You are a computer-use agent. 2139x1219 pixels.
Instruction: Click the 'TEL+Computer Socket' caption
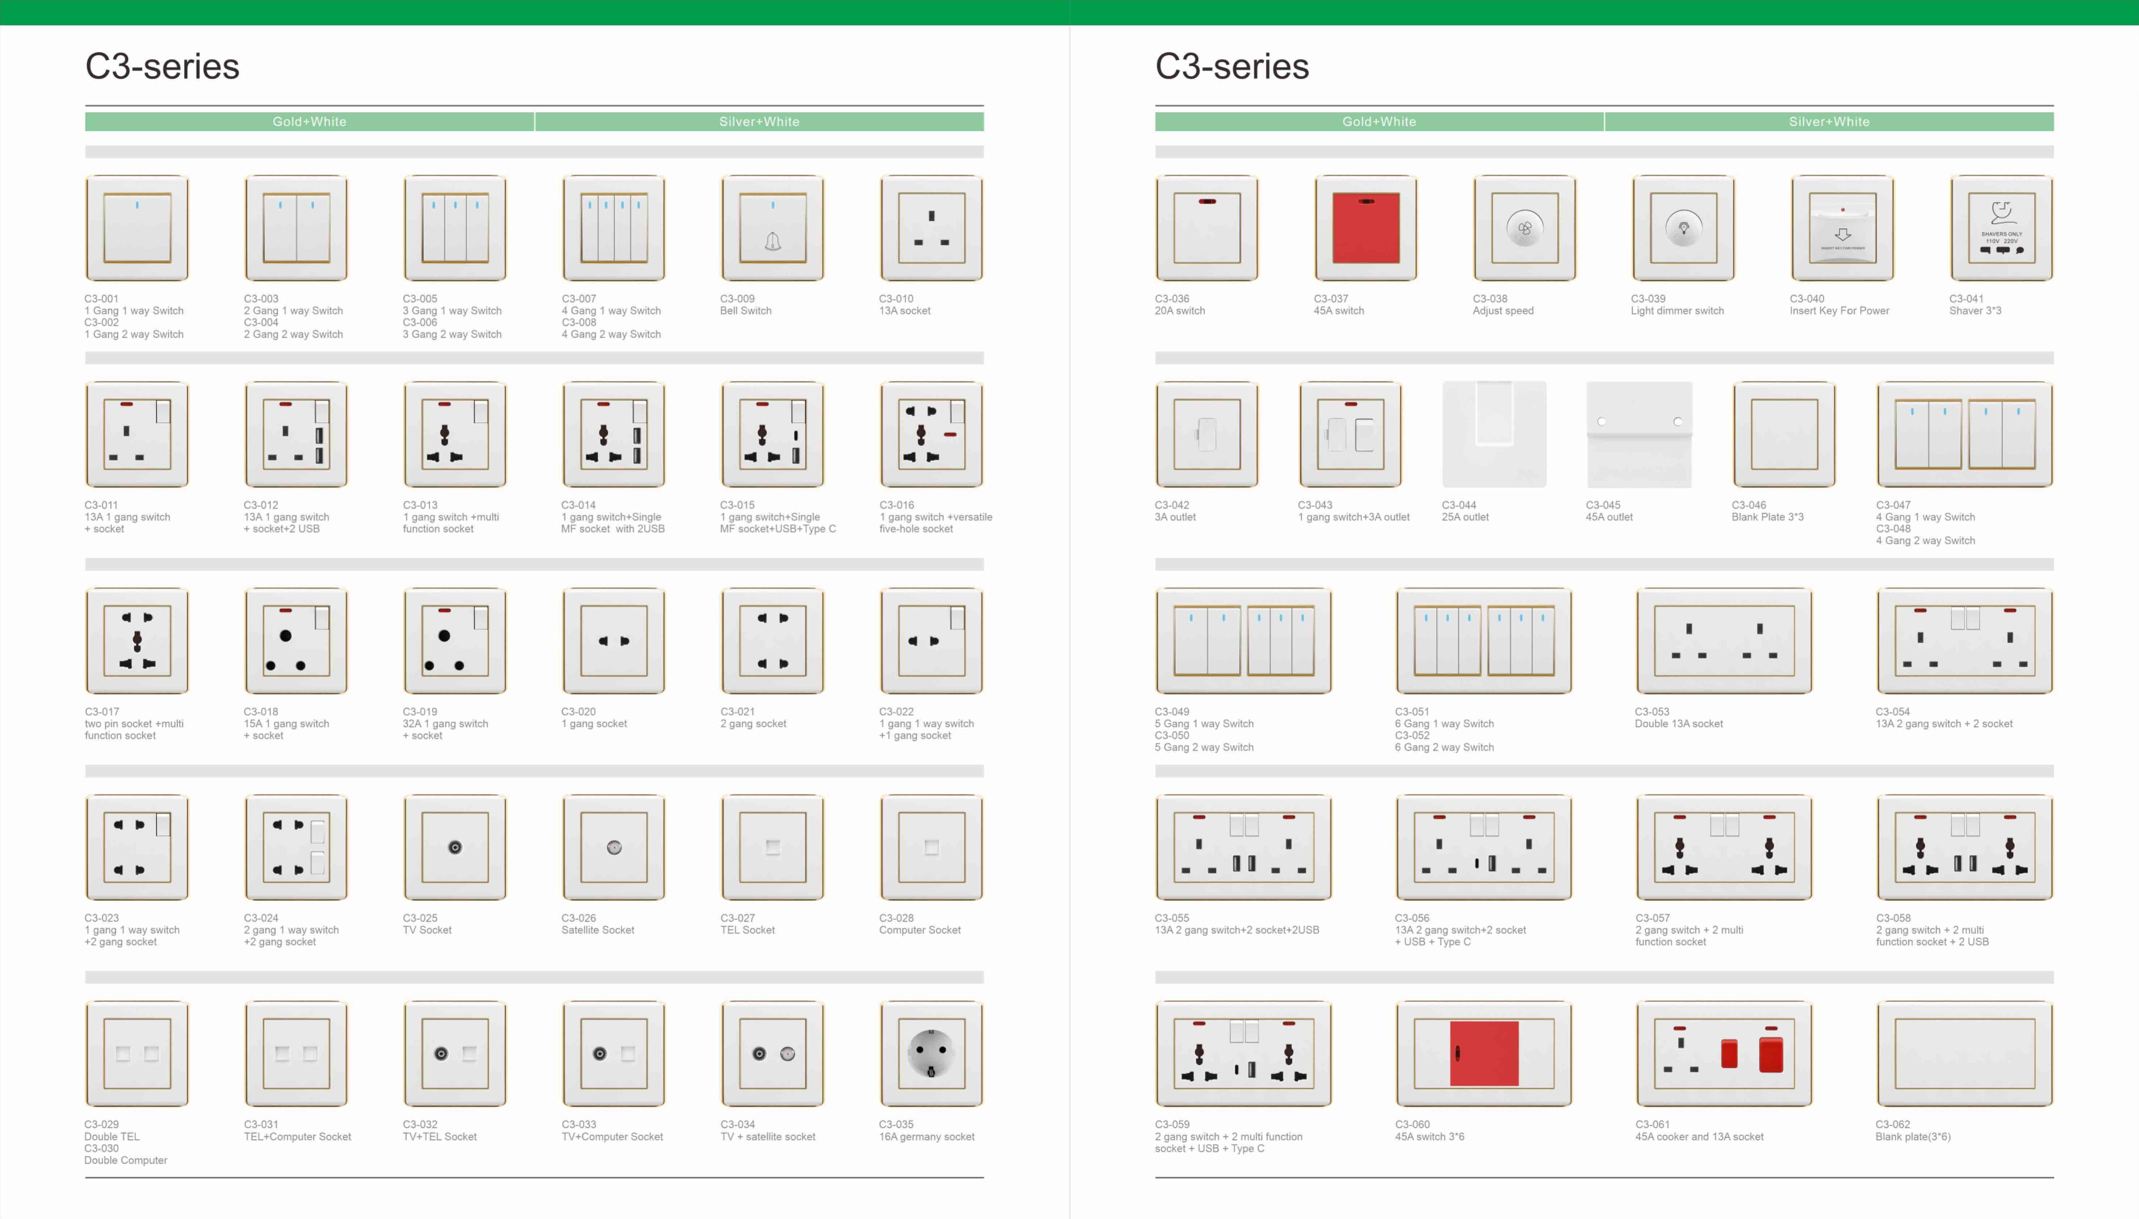click(297, 1137)
